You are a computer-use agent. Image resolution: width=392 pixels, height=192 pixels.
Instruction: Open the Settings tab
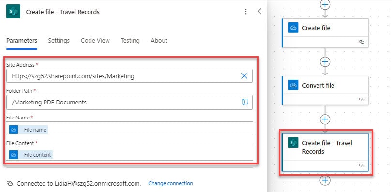pos(59,41)
